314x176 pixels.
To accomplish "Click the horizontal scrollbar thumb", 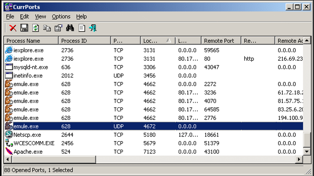I will [x=54, y=160].
